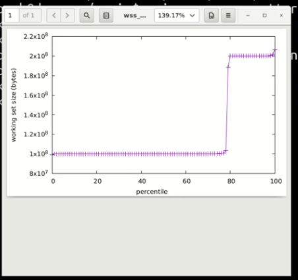The height and width of the screenshot is (280, 298).
Task: Select the 139.17% zoom level text
Action: coord(171,15)
